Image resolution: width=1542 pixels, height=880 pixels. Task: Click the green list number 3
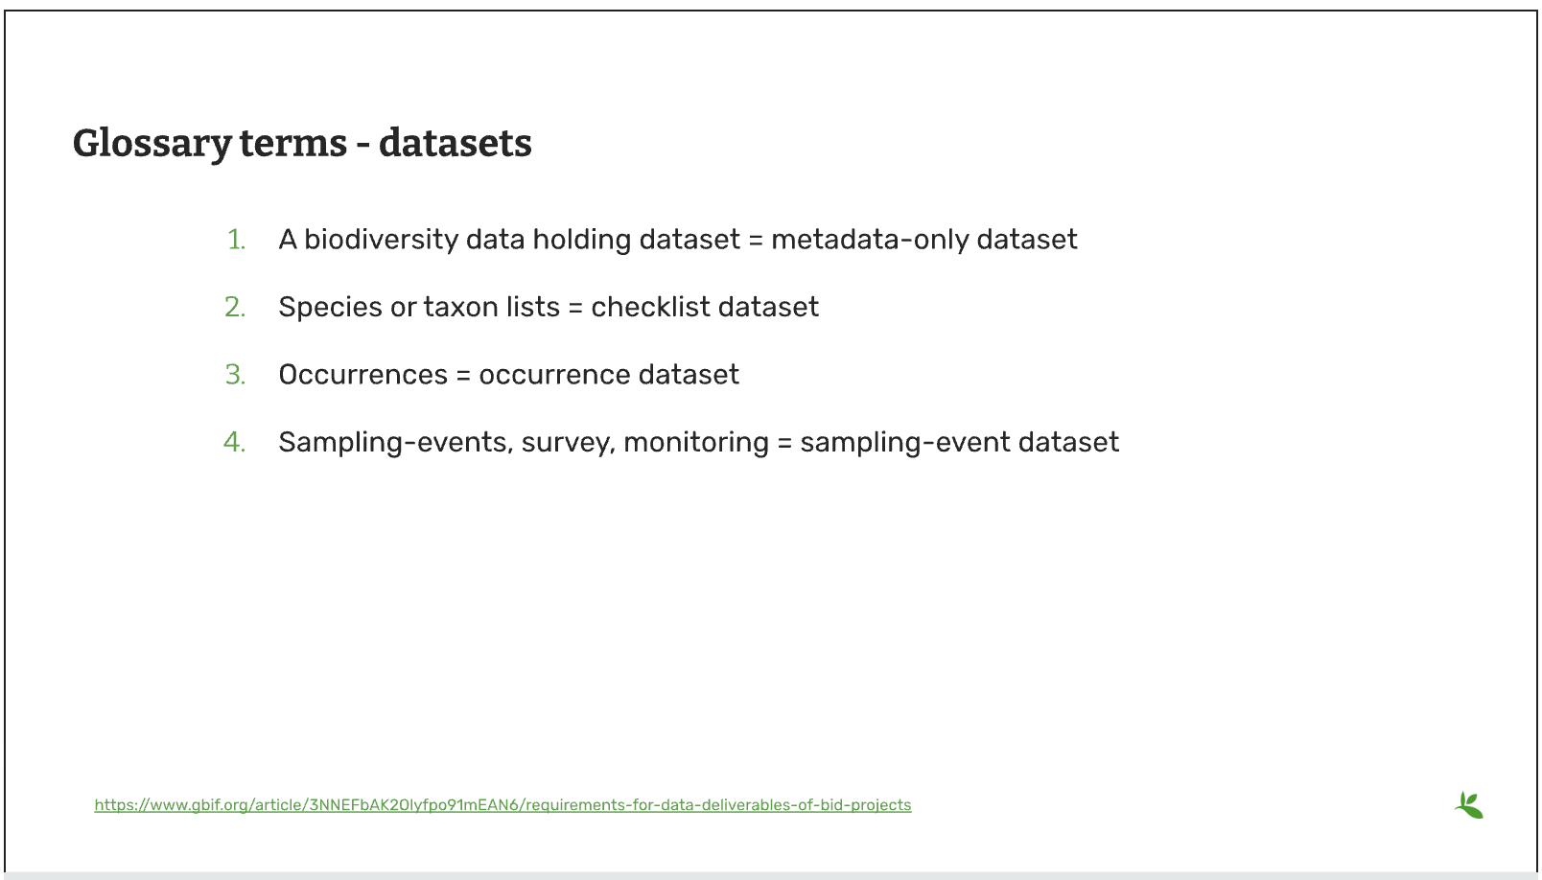tap(235, 375)
